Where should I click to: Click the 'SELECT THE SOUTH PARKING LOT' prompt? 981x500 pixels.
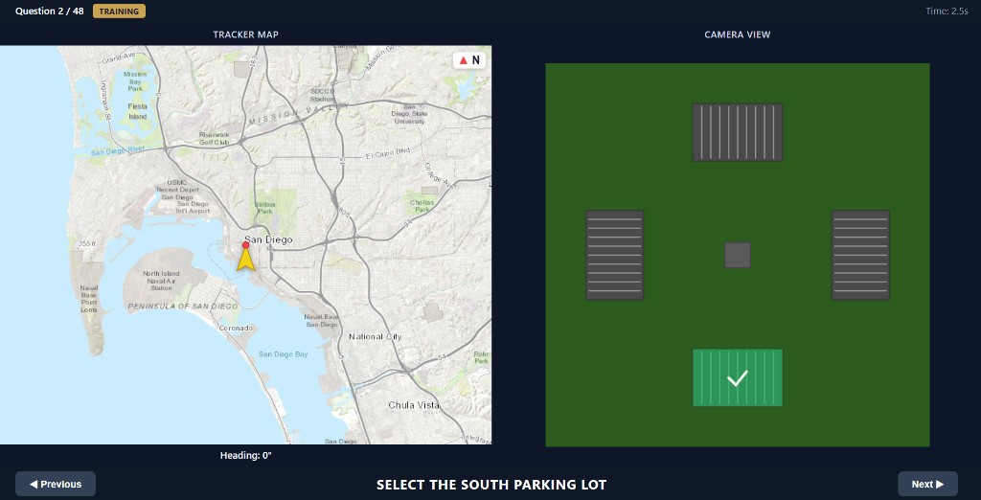(x=491, y=485)
